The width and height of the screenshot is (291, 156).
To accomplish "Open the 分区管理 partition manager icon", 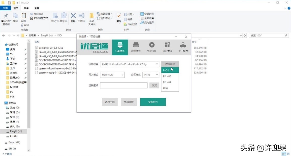I will point(167,47).
